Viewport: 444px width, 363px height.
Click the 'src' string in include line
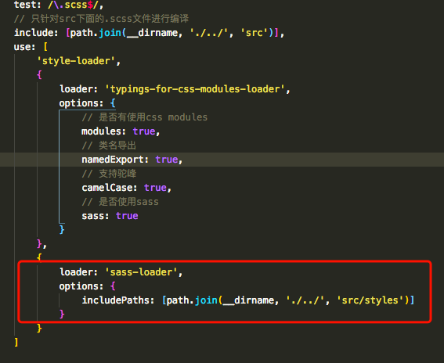click(254, 33)
